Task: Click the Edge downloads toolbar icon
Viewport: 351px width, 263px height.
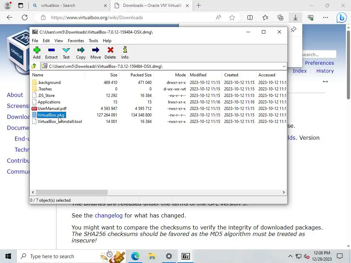Action: coord(295,17)
